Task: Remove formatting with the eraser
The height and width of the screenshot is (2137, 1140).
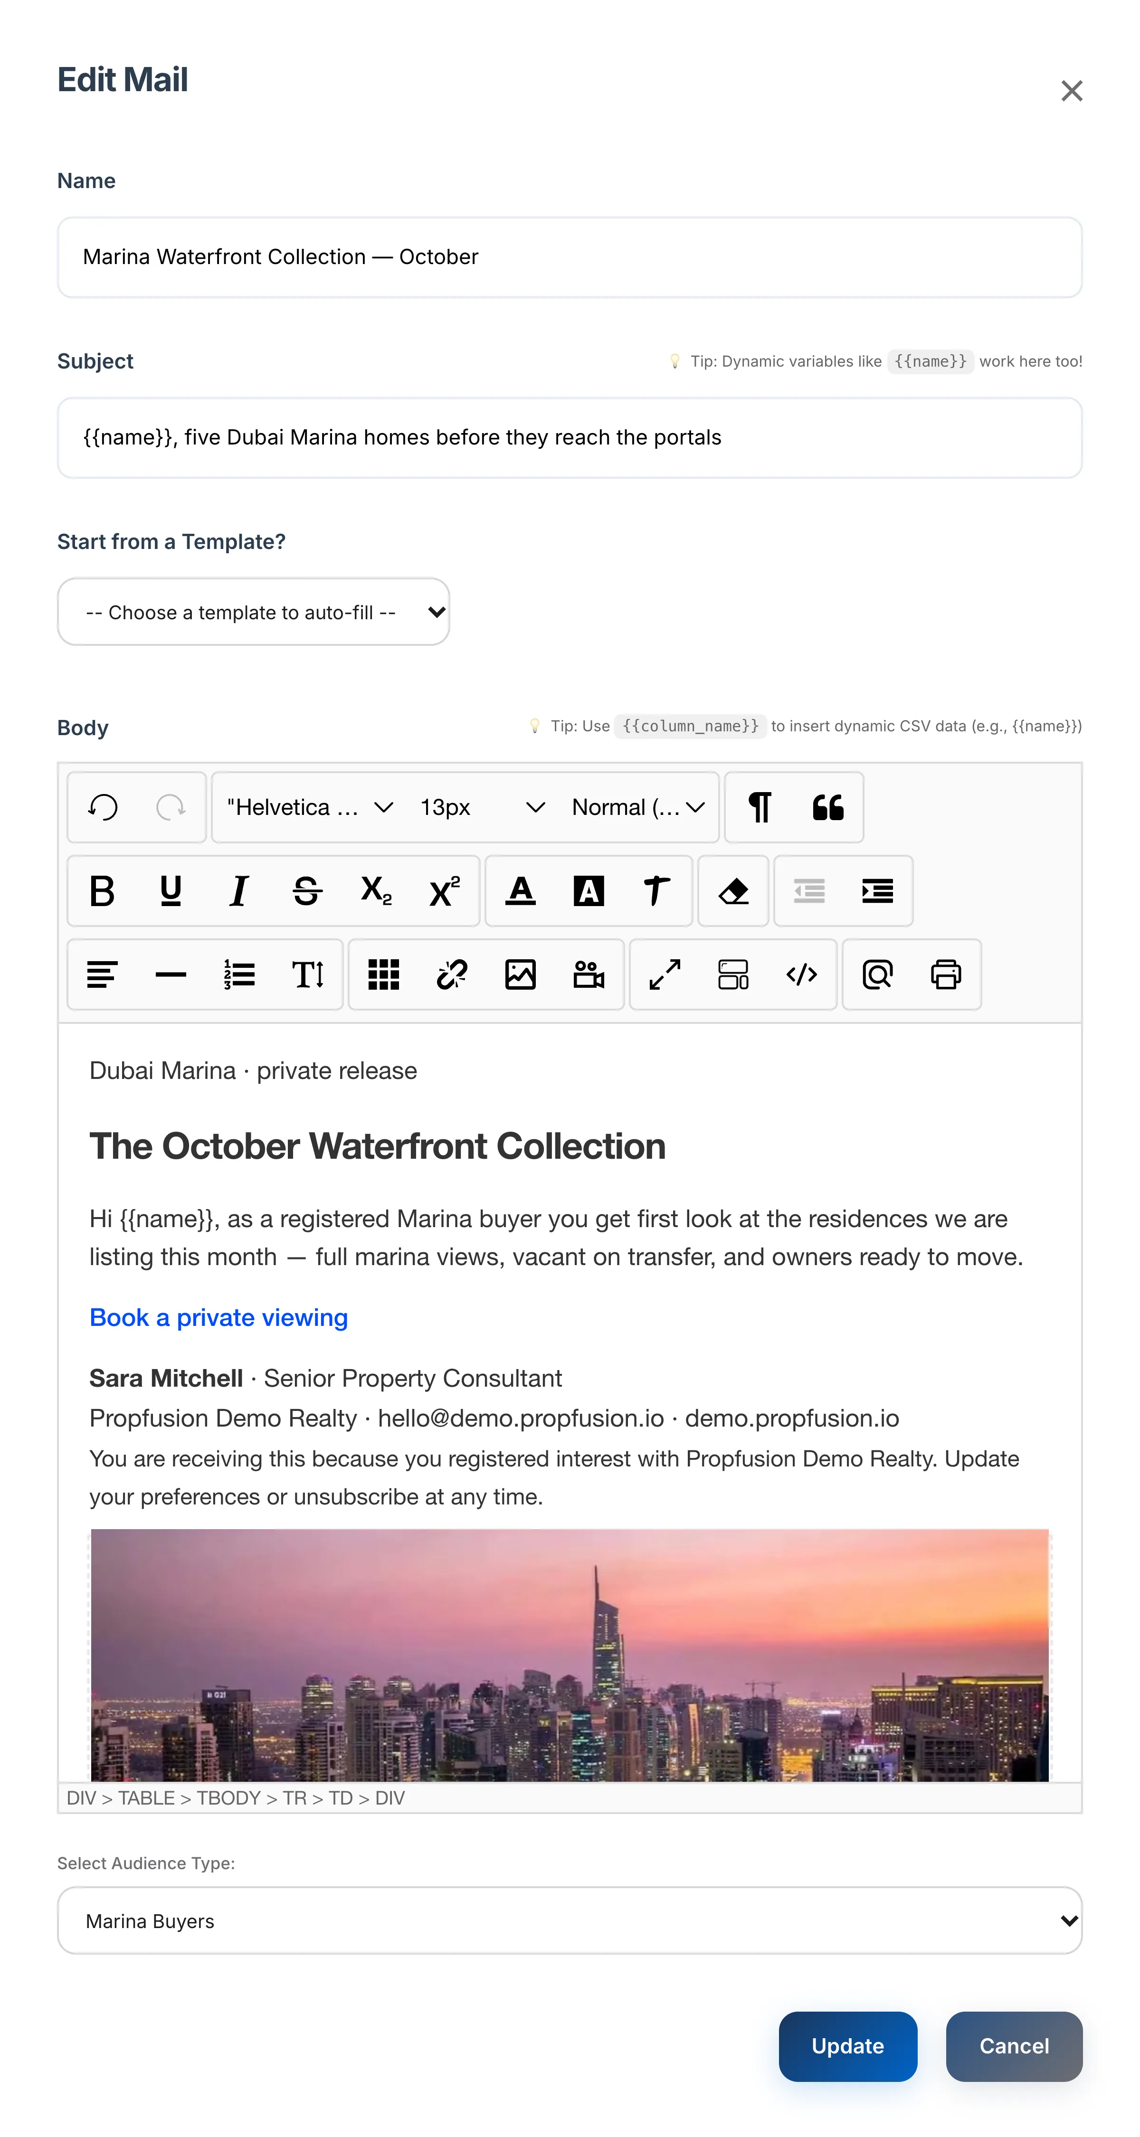Action: tap(733, 890)
